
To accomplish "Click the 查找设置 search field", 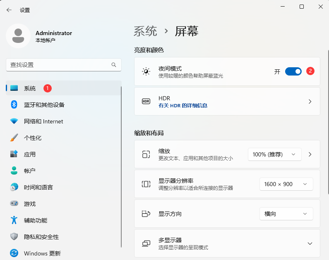I will pyautogui.click(x=58, y=65).
